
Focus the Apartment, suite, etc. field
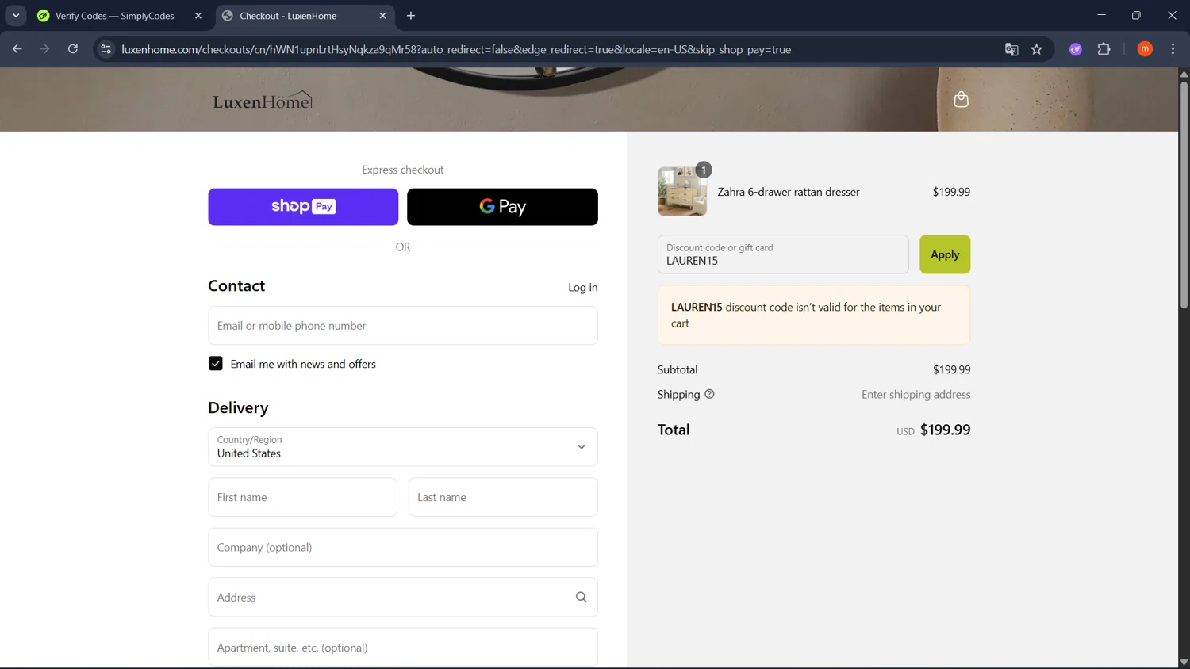(x=403, y=648)
